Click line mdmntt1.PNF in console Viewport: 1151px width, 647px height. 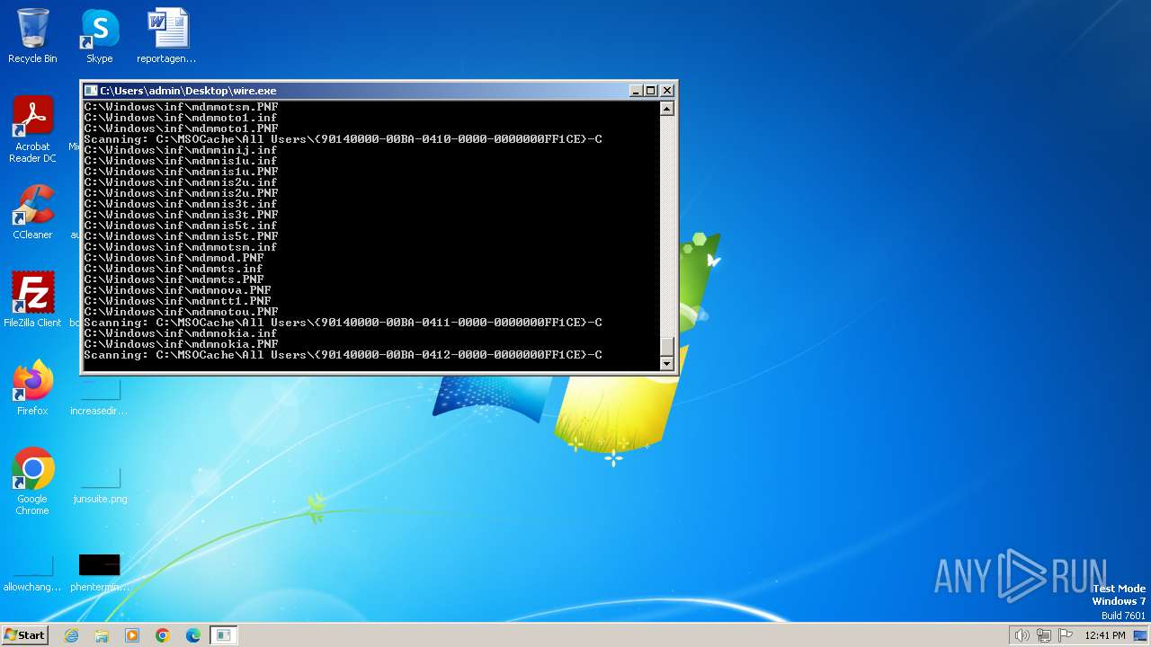point(177,301)
